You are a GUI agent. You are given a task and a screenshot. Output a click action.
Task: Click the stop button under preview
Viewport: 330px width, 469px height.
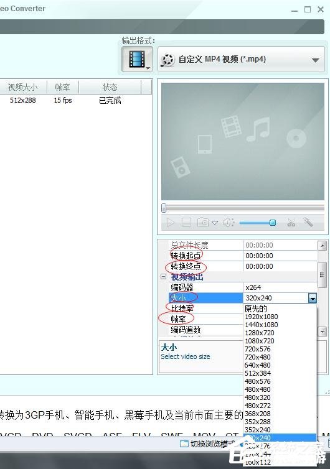click(186, 223)
